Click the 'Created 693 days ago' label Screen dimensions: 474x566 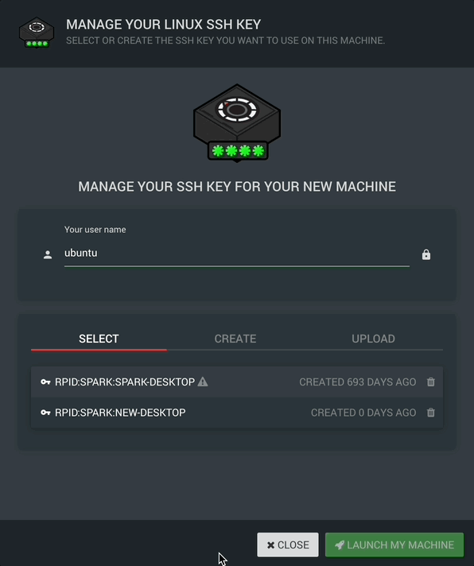357,382
